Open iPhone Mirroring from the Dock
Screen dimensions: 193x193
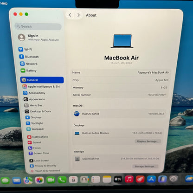pyautogui.click(x=162, y=179)
